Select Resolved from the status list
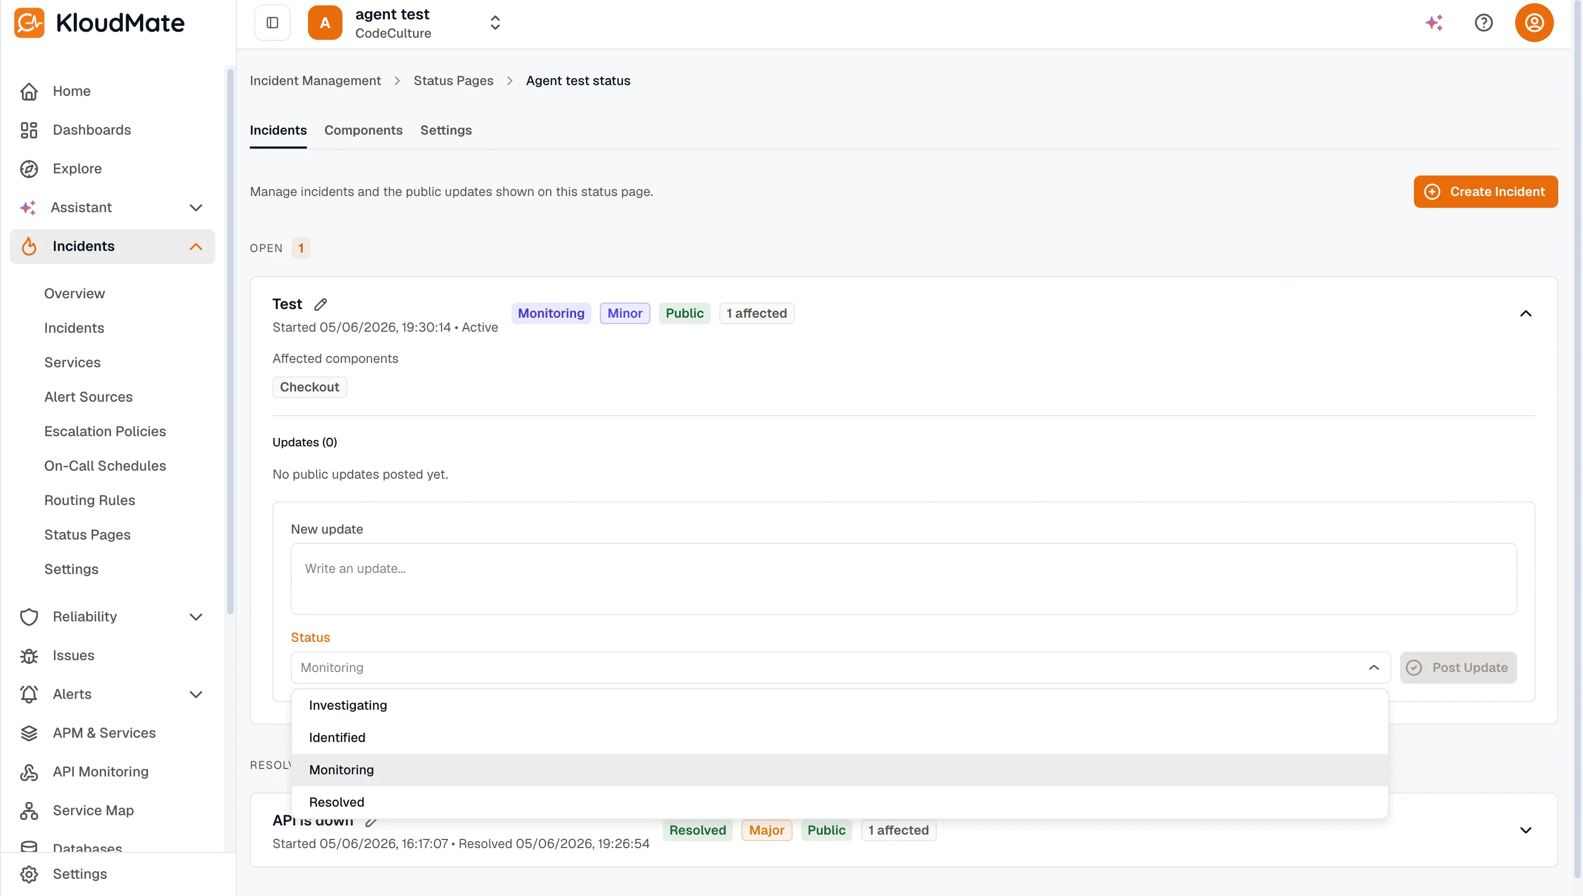1583x896 pixels. coord(839,802)
